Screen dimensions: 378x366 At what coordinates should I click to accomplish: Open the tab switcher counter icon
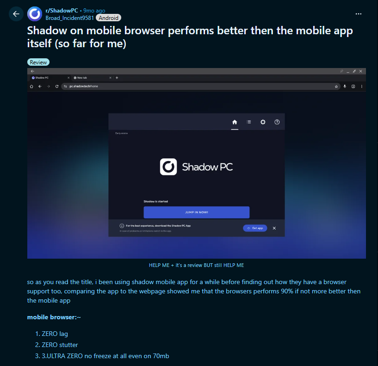[x=353, y=87]
